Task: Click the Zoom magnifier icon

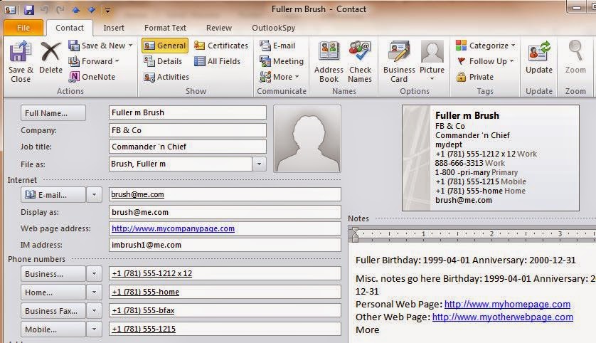Action: 575,57
